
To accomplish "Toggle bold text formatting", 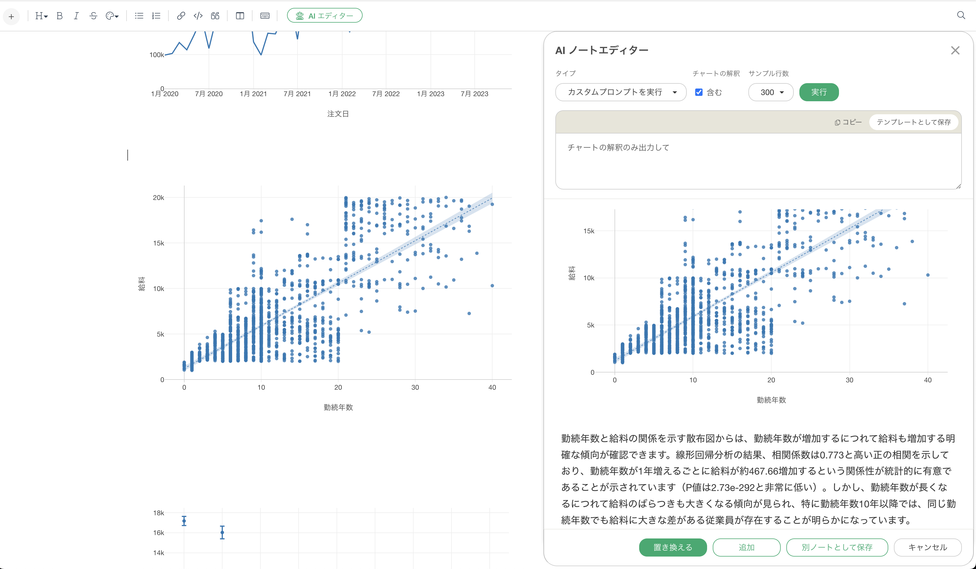I will (59, 16).
